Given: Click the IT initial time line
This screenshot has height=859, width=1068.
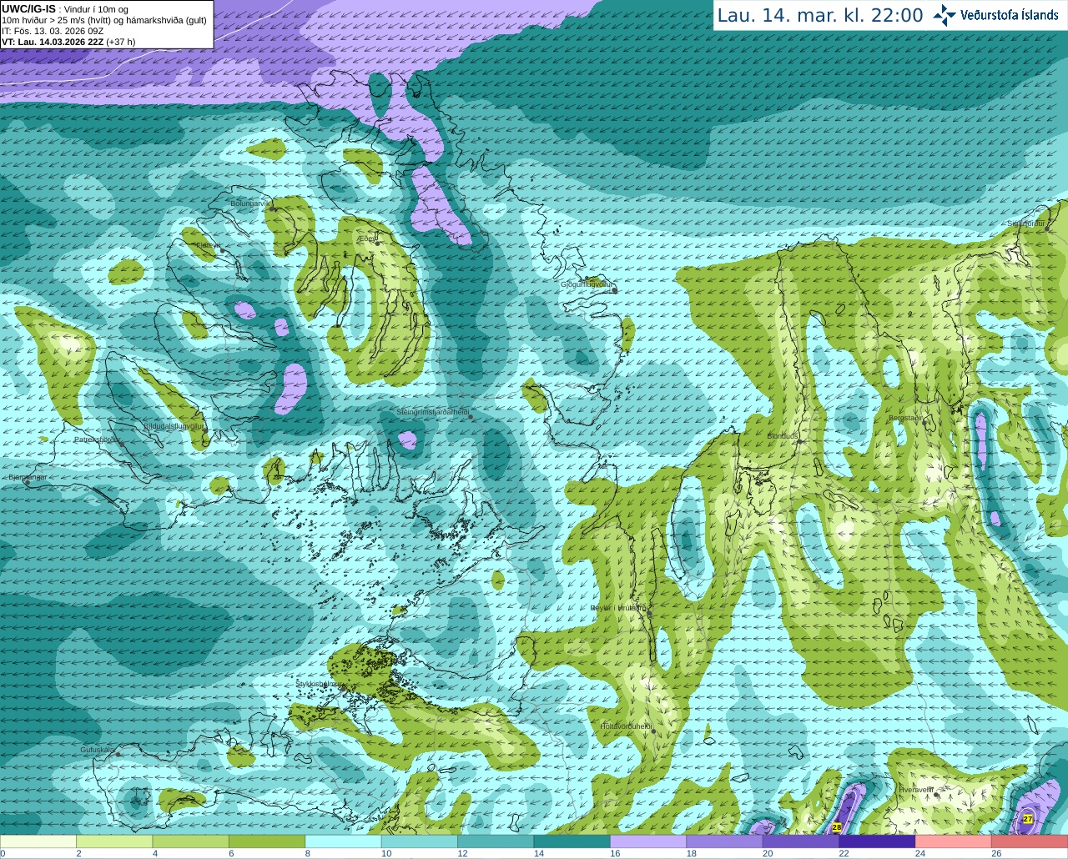Looking at the screenshot, I should (x=53, y=31).
